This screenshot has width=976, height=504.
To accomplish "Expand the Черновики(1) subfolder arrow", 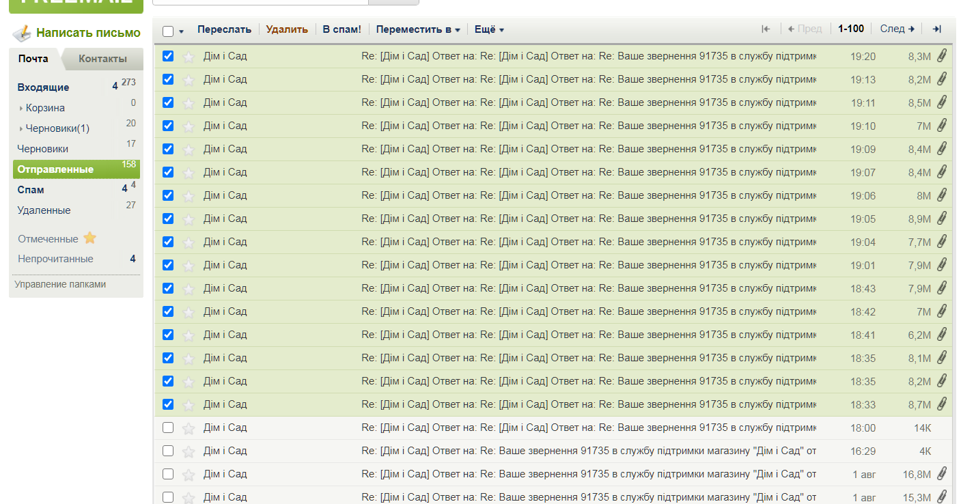I will pyautogui.click(x=21, y=129).
